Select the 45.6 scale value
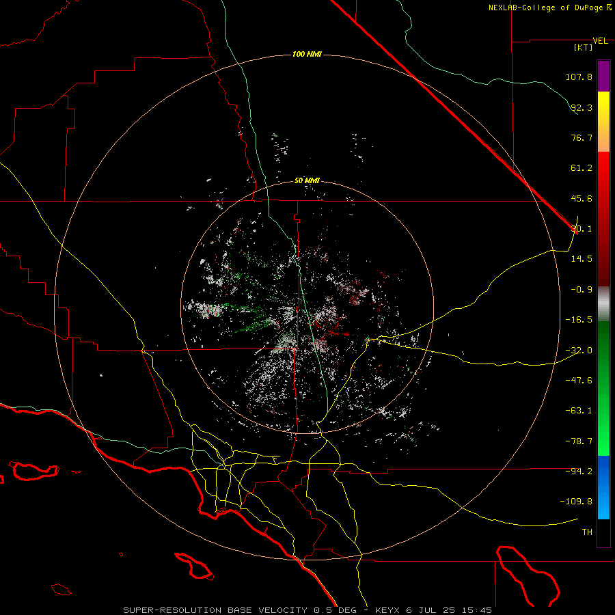The width and height of the screenshot is (615, 615). (582, 198)
